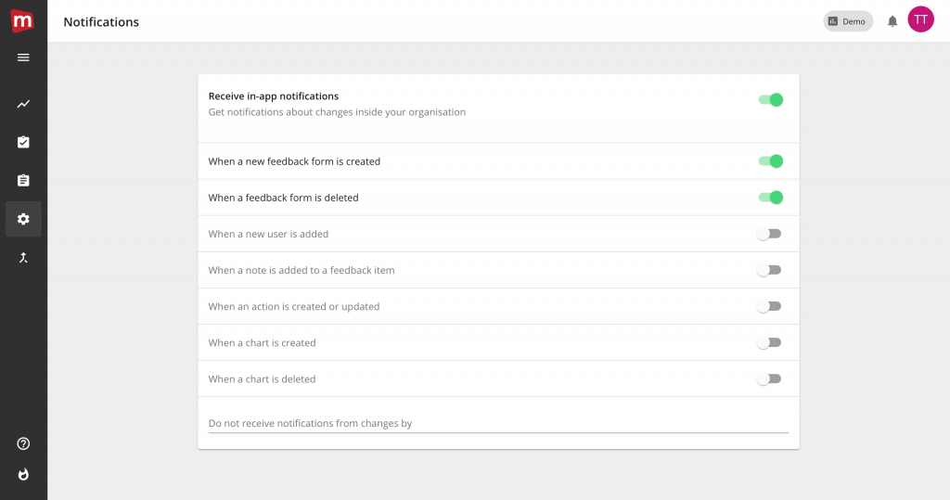Click the flame icon at sidebar bottom
This screenshot has width=950, height=500.
pos(23,474)
